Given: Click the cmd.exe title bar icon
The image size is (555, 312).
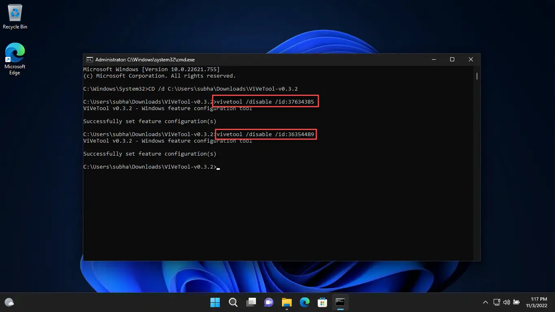Looking at the screenshot, I should tap(90, 59).
